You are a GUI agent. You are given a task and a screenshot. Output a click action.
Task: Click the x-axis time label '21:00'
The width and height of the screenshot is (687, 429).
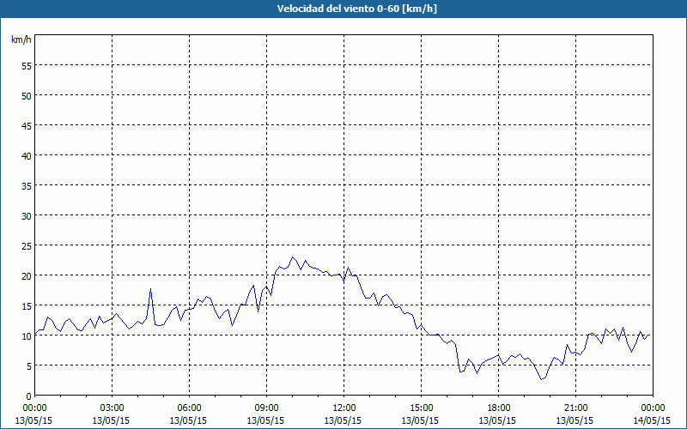click(575, 408)
